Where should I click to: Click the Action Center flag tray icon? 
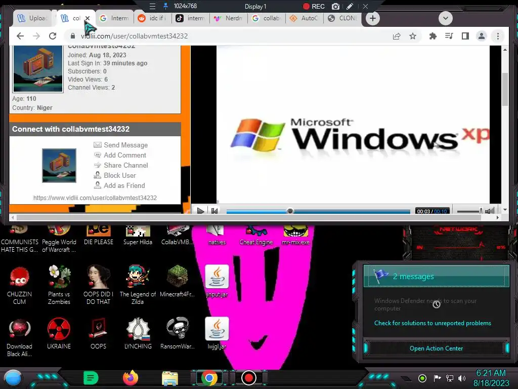437,378
